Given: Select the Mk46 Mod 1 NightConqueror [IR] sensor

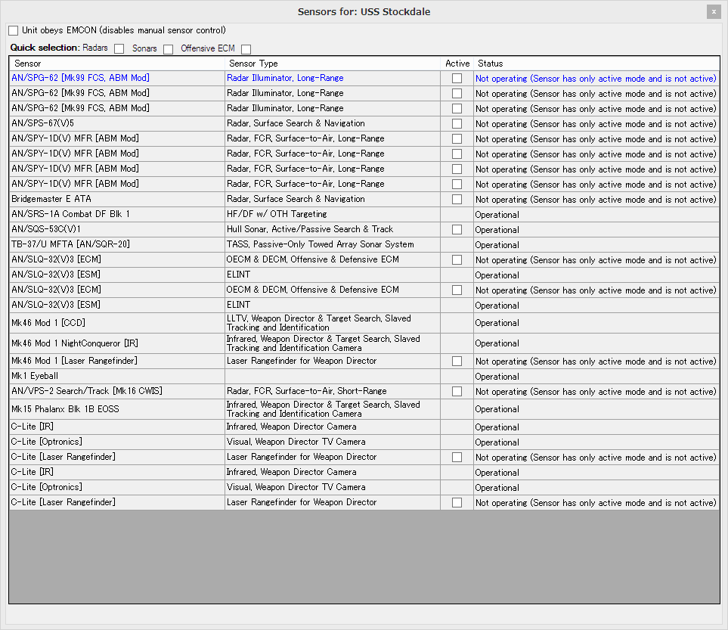Looking at the screenshot, I should tap(75, 343).
